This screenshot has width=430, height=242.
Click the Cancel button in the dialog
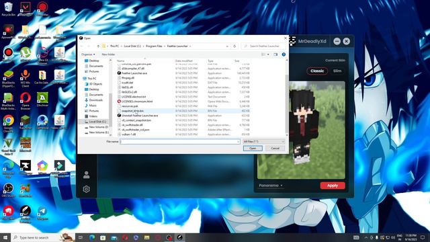pyautogui.click(x=275, y=149)
